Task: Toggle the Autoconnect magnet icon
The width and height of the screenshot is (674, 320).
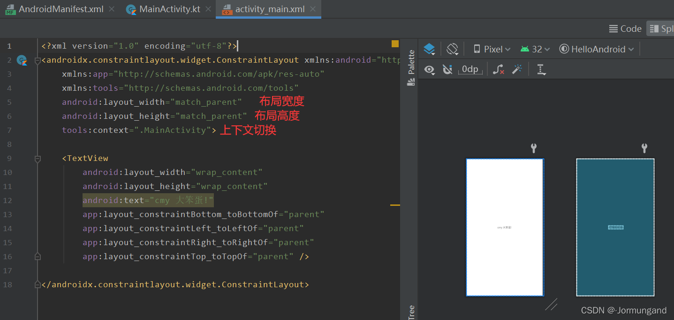Action: (x=447, y=70)
